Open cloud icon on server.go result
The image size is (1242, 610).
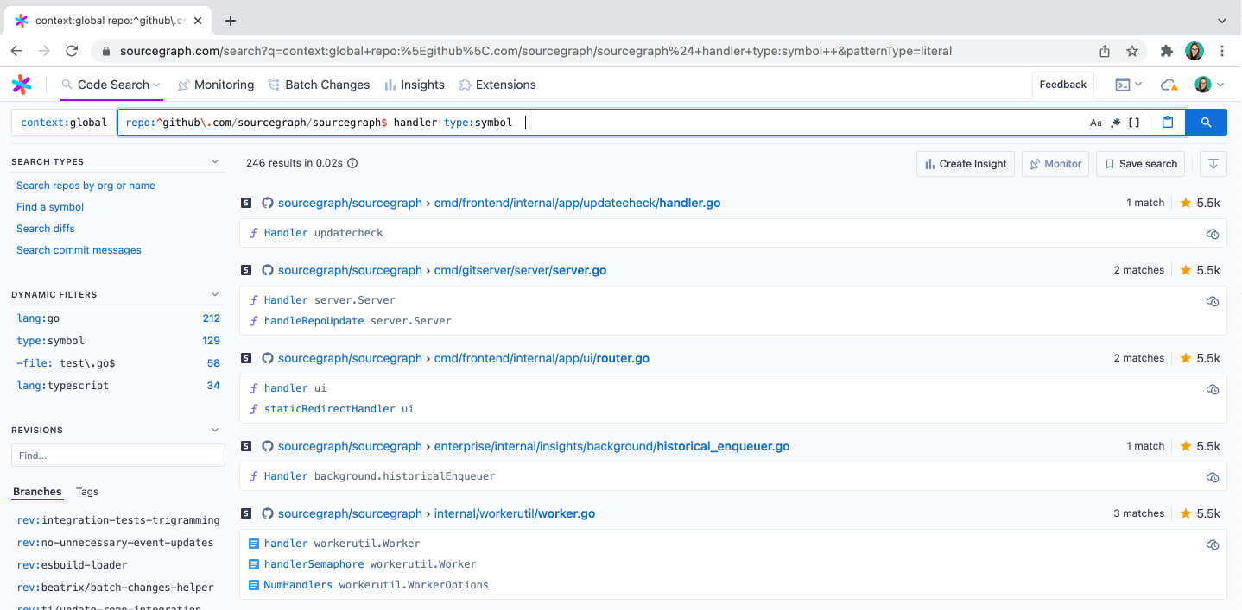1213,301
